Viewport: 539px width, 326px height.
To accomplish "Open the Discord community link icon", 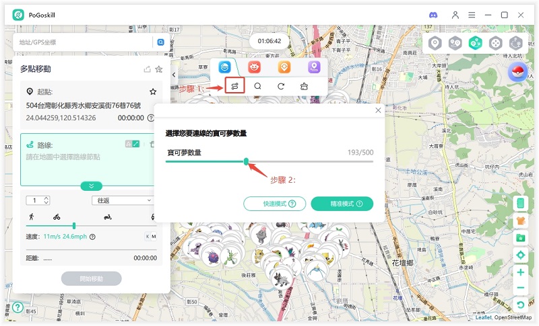I will [433, 15].
